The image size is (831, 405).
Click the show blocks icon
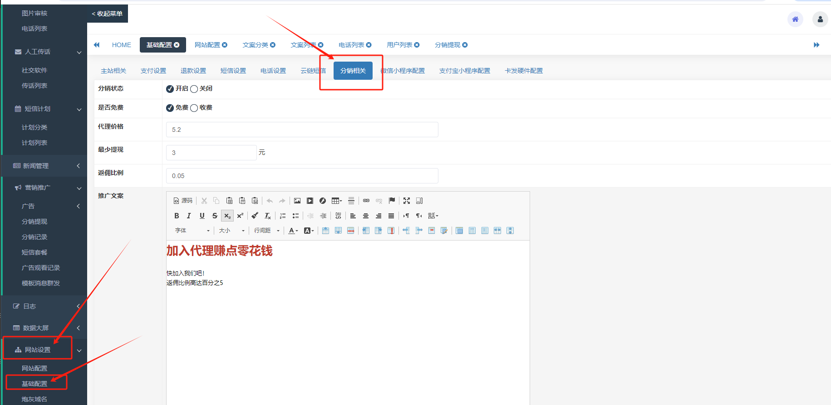[419, 201]
